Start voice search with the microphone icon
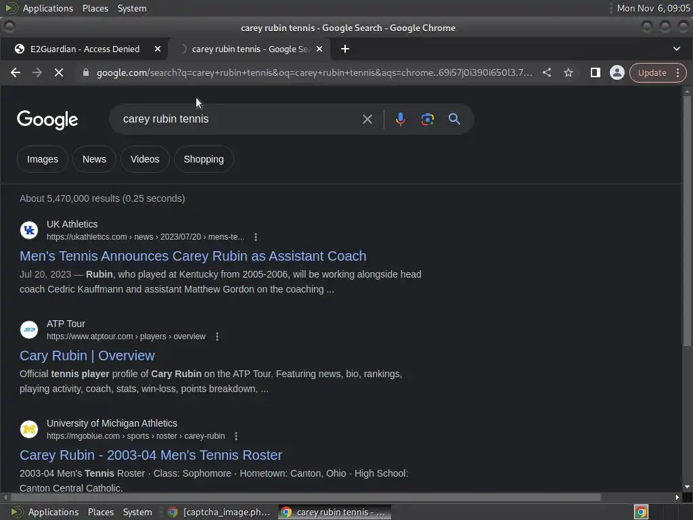This screenshot has height=520, width=693. (401, 119)
